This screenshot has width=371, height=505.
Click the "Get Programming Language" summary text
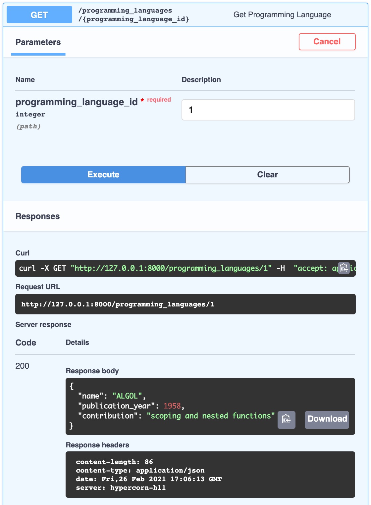tap(282, 15)
